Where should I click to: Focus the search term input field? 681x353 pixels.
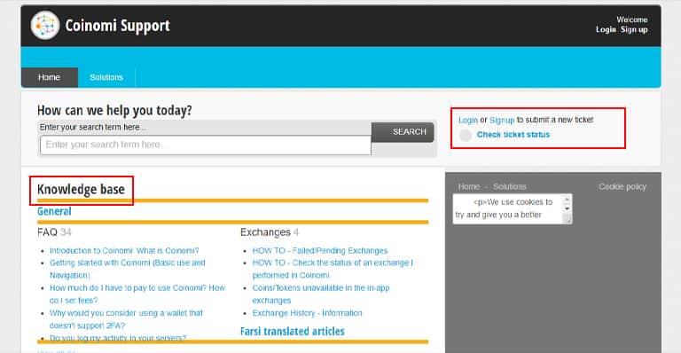206,145
